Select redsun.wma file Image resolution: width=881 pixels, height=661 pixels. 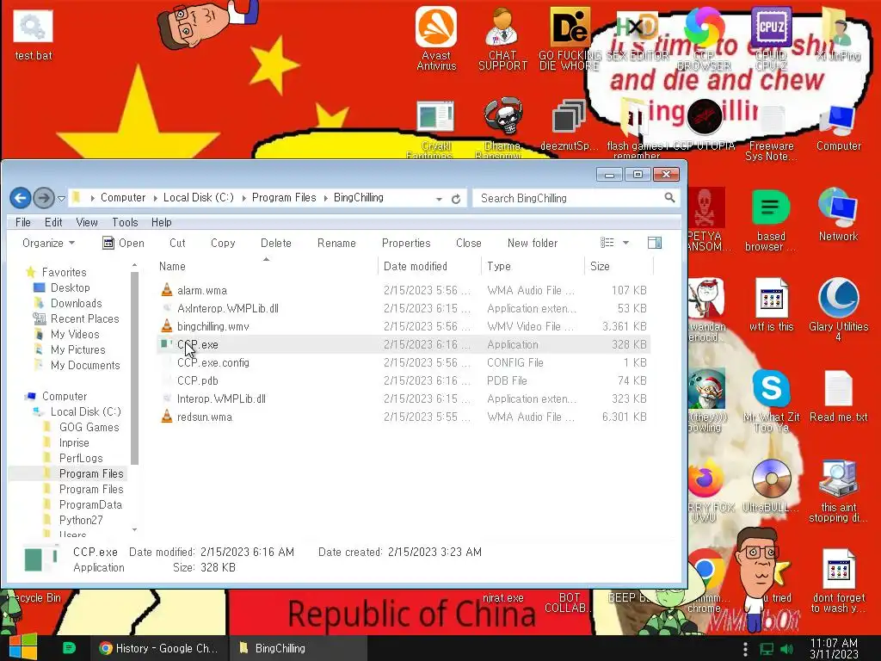point(404,417)
